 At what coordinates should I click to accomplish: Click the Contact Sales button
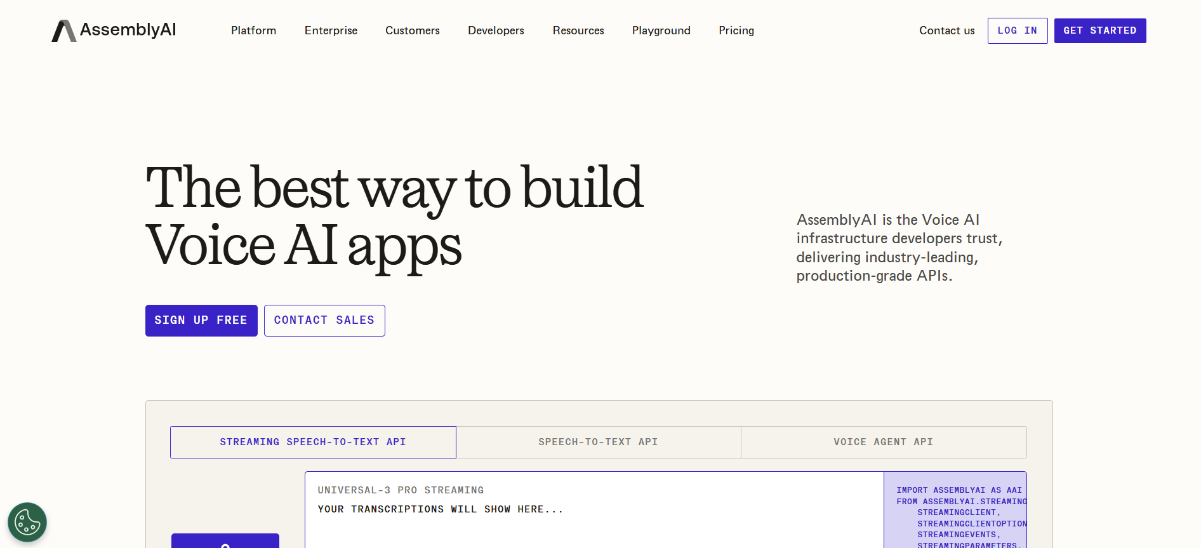(x=324, y=321)
